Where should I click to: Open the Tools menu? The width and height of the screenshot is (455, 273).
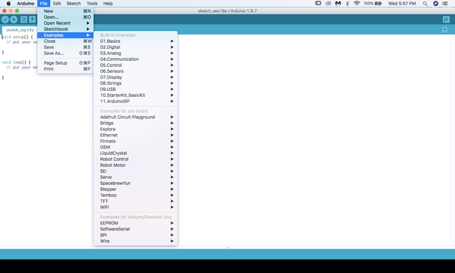point(92,4)
